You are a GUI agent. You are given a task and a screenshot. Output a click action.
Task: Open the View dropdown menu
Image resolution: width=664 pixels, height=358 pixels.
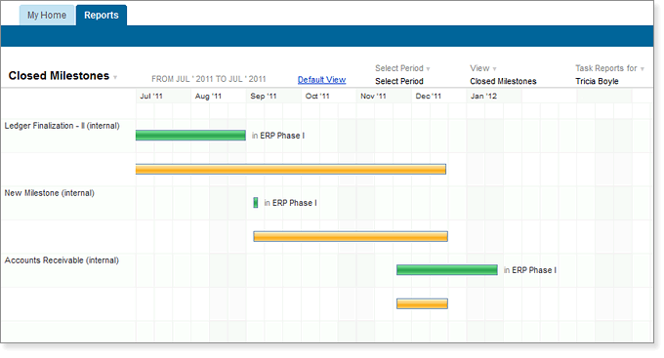[x=482, y=68]
